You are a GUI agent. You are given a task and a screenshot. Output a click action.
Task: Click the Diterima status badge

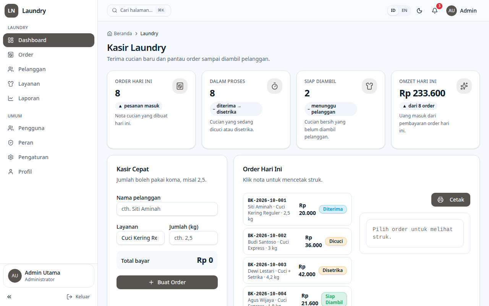[333, 209]
